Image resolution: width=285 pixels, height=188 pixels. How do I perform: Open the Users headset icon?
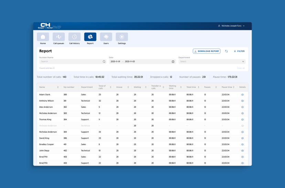106,37
